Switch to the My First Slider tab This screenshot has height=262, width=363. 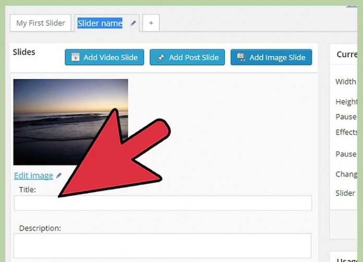coord(41,23)
